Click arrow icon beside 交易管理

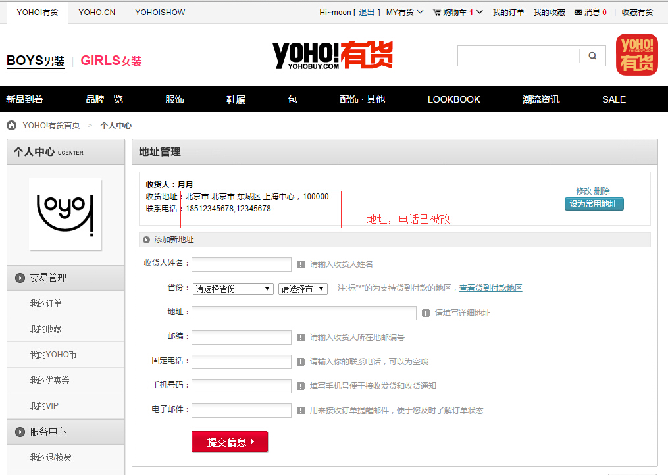[x=20, y=278]
